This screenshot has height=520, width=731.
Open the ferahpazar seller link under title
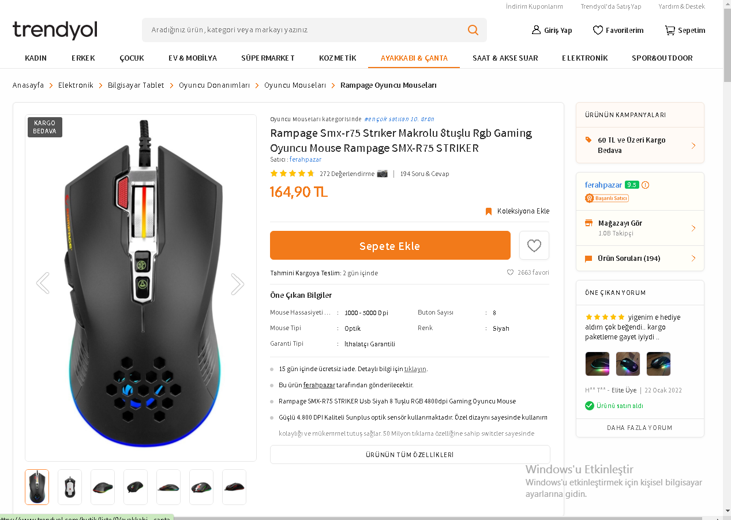[305, 159]
